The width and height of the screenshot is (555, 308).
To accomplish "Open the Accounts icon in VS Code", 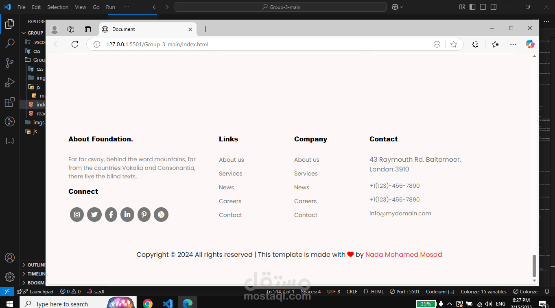I will point(10,258).
